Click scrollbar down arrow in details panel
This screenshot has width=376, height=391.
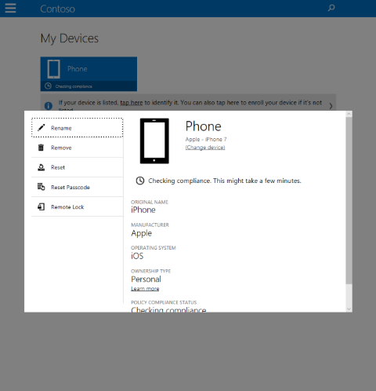349,309
